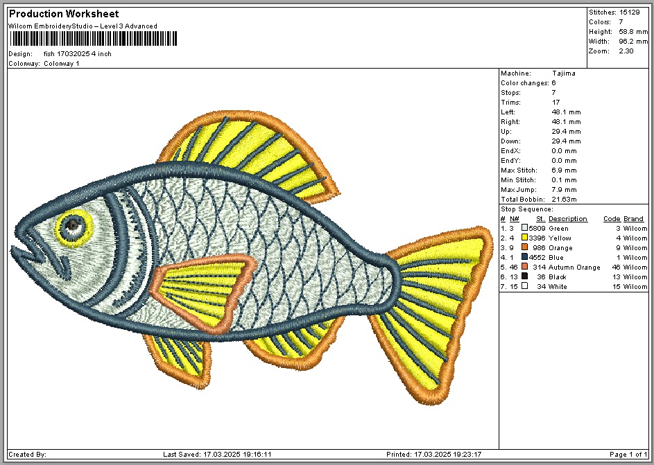
Task: Click the Machine value Tajima
Action: pos(564,73)
